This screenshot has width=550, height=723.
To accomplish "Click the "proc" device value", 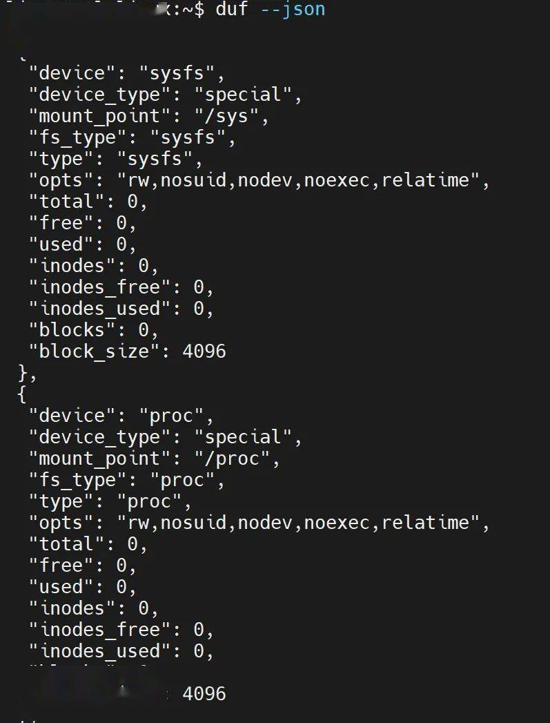I will pos(171,416).
